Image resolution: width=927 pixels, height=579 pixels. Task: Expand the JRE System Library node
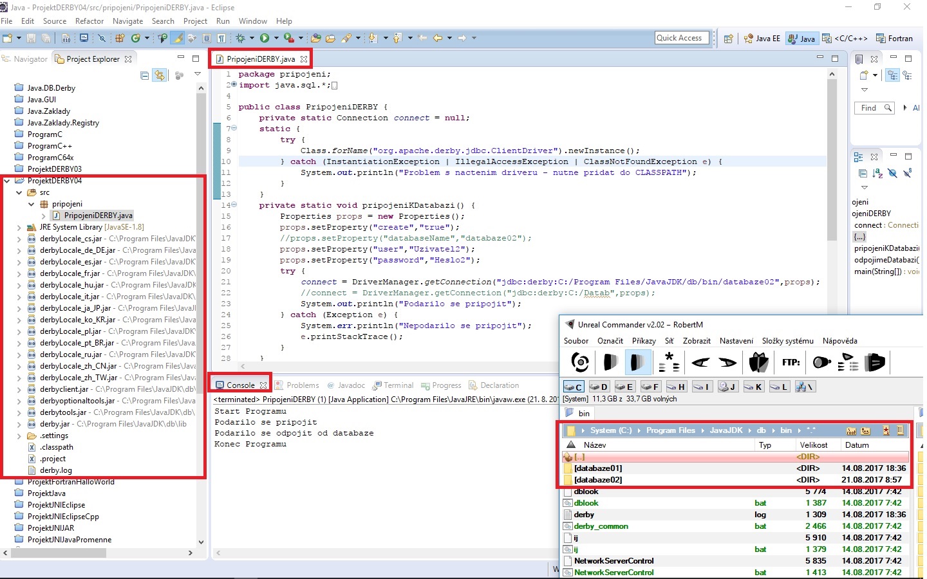(x=19, y=227)
